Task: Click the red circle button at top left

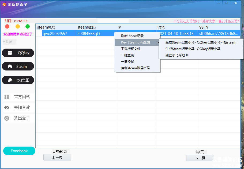Action: point(7,26)
